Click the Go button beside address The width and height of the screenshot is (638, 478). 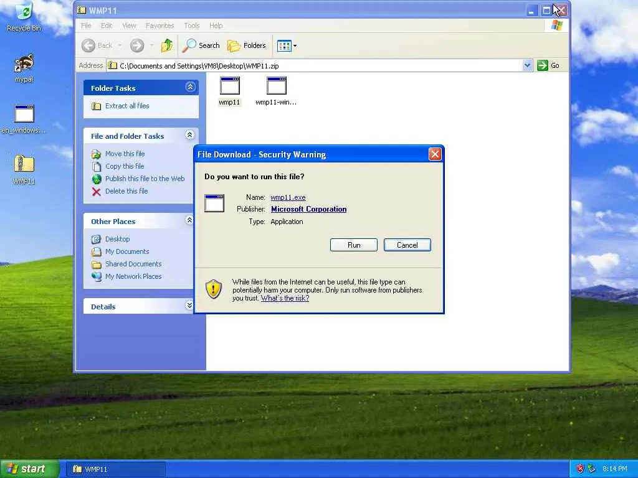(x=548, y=65)
